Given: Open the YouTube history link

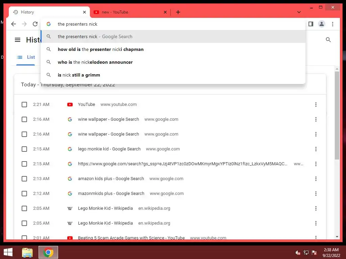Looking at the screenshot, I should 86,105.
